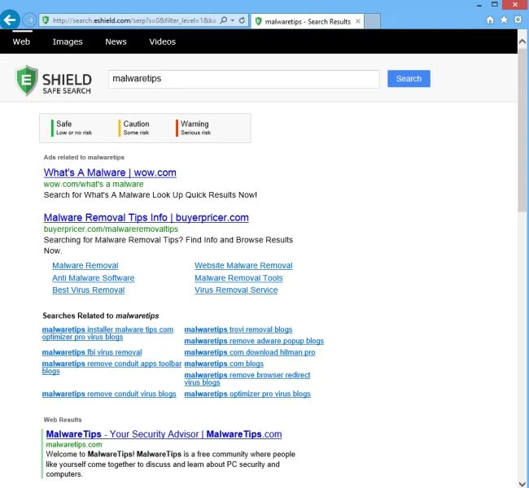The image size is (529, 488).
Task: Click the scrollbar up arrow
Action: (522, 41)
